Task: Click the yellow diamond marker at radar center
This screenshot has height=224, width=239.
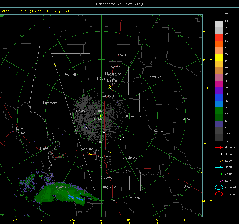Action: pyautogui.click(x=101, y=116)
